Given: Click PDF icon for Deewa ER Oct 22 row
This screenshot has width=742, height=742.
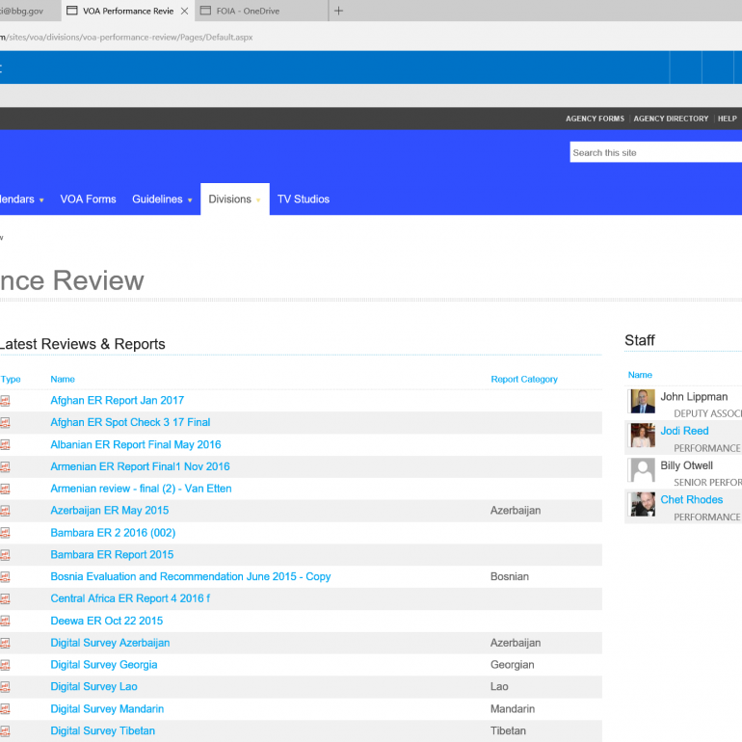Looking at the screenshot, I should (x=5, y=621).
